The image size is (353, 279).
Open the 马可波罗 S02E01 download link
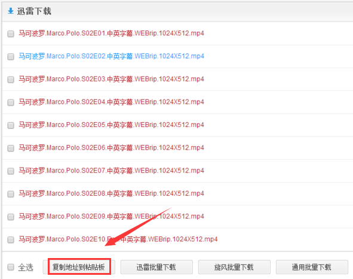(x=111, y=34)
